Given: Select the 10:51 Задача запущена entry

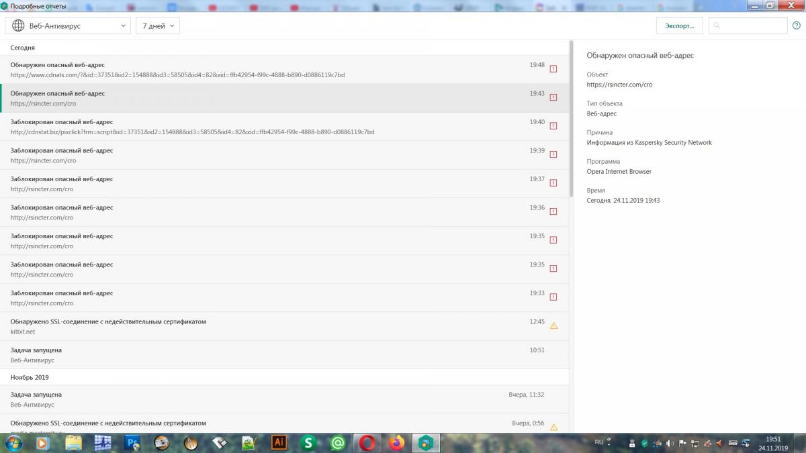Looking at the screenshot, I should tap(269, 355).
